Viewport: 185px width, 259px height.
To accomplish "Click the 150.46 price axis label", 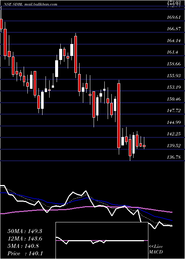I will pos(174,99).
